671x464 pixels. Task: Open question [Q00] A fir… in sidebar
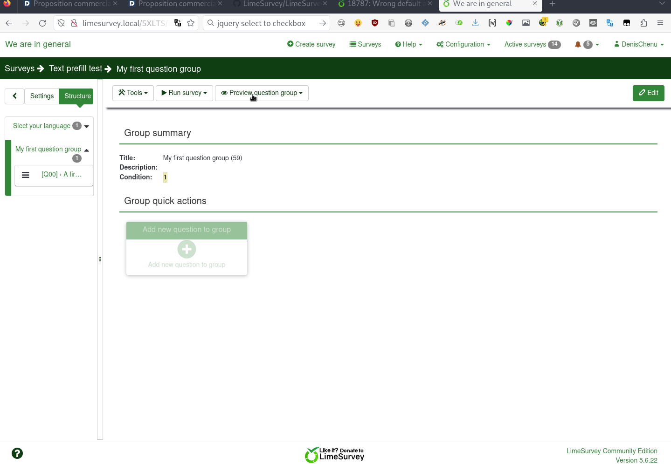(62, 174)
